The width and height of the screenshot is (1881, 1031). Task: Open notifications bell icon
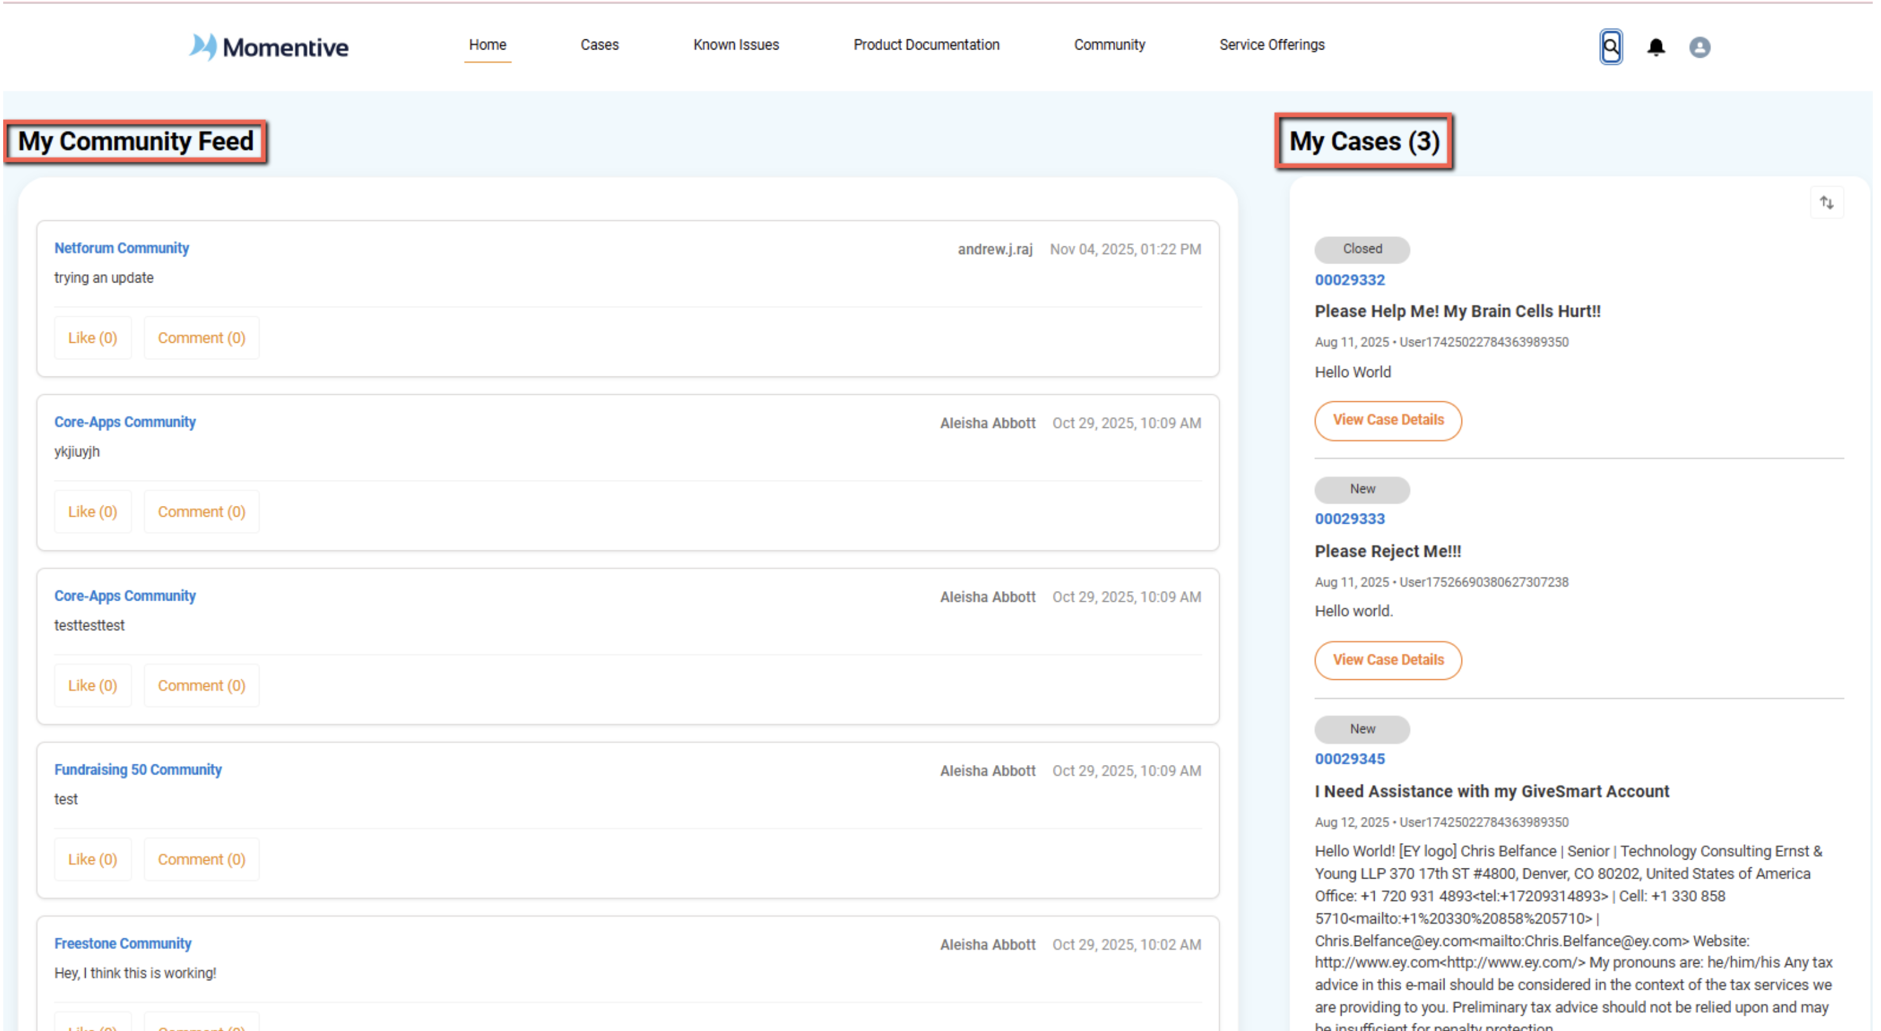1655,48
